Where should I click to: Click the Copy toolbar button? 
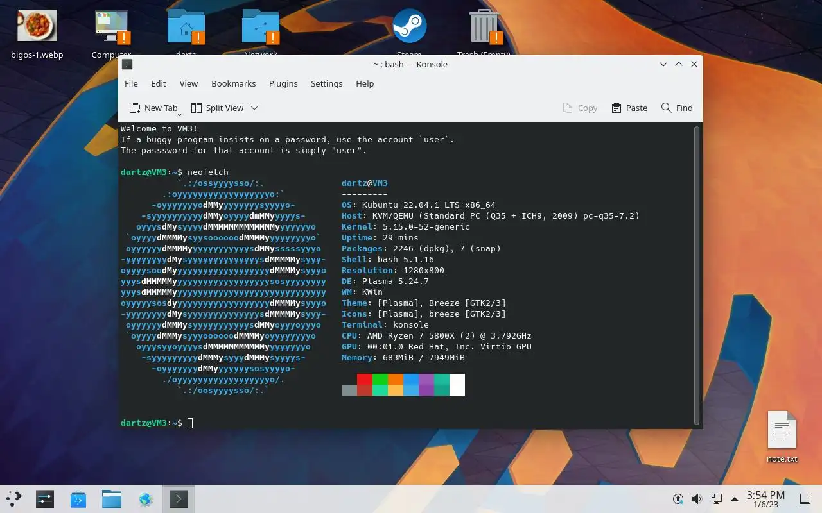click(581, 108)
